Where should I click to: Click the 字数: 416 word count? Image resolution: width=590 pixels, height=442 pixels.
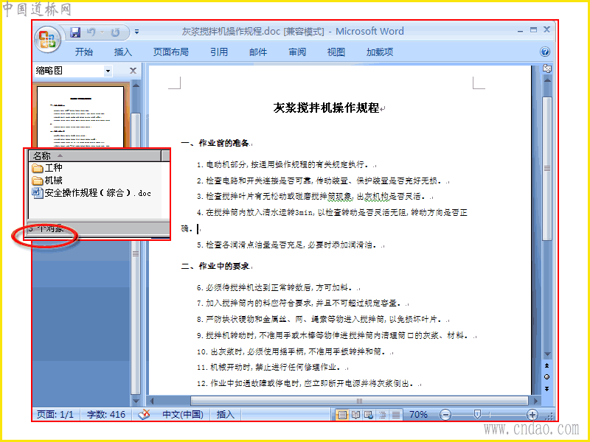[x=105, y=414]
